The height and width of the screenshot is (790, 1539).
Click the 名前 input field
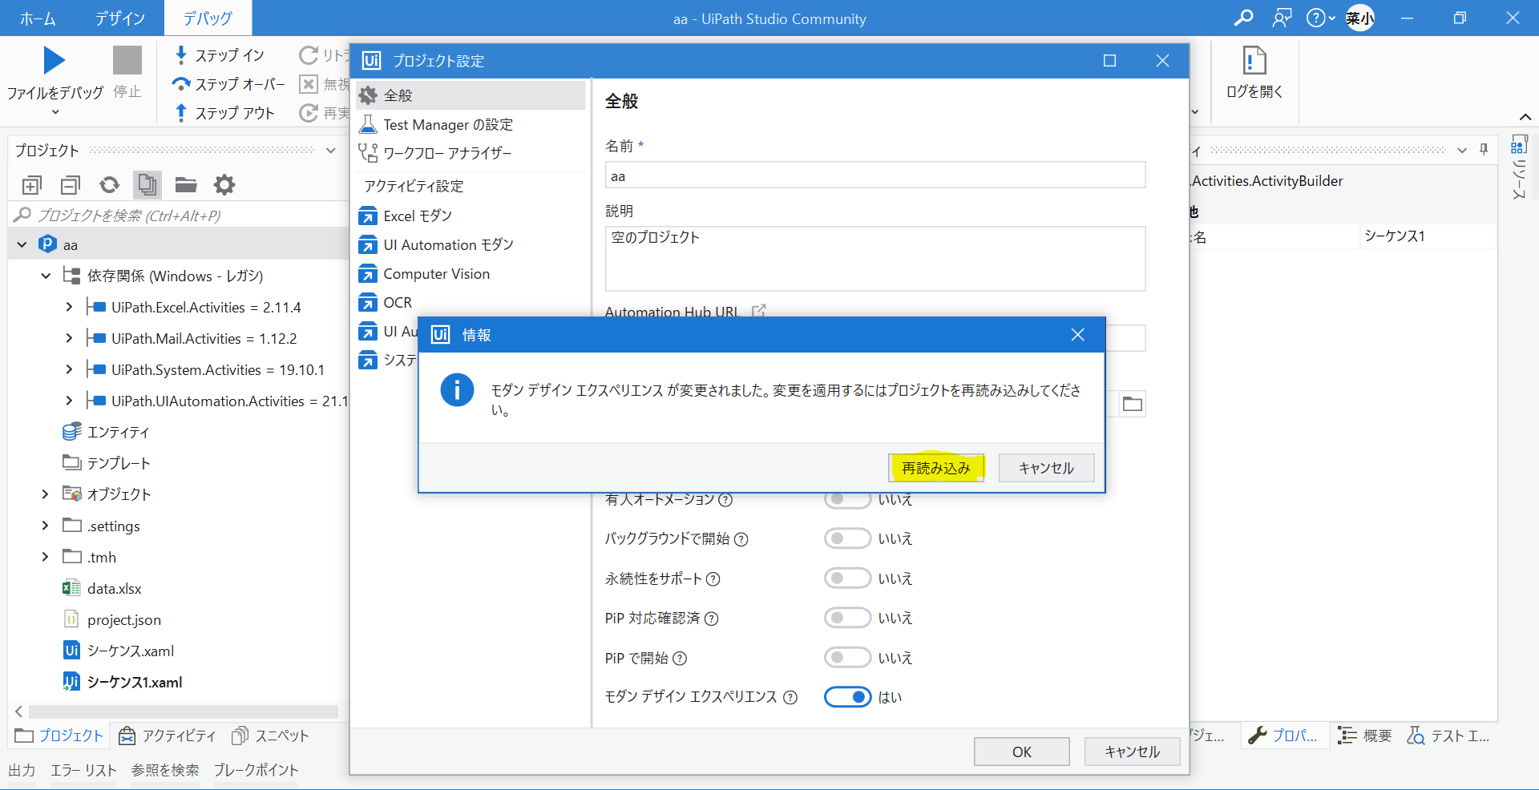point(875,175)
